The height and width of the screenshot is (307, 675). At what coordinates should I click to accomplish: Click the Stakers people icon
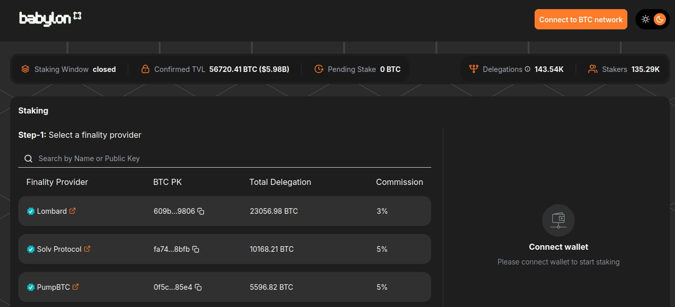point(592,69)
